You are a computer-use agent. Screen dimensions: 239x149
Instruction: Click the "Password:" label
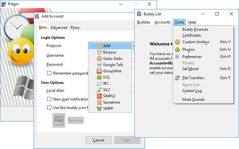[x=55, y=64]
